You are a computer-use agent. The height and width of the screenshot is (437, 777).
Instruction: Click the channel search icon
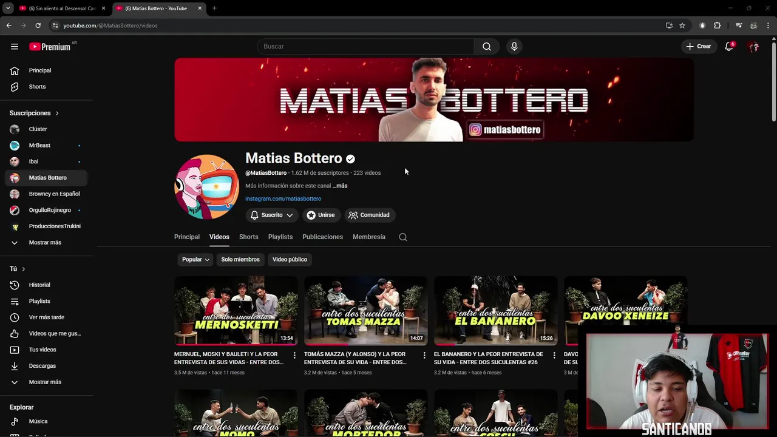click(403, 237)
